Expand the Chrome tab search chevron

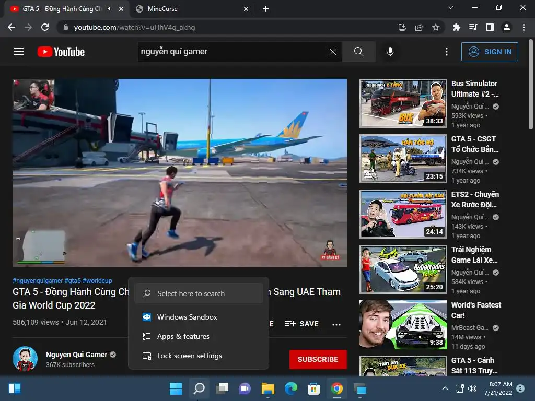[x=451, y=7]
